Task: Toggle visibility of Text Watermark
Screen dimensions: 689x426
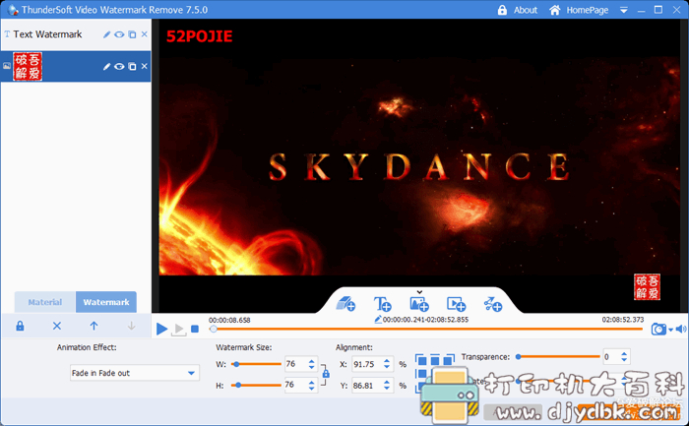Action: pyautogui.click(x=119, y=34)
